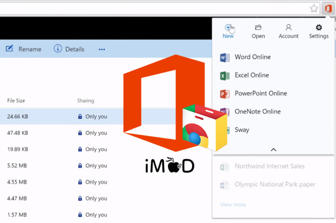Open the New document tab

(x=228, y=31)
